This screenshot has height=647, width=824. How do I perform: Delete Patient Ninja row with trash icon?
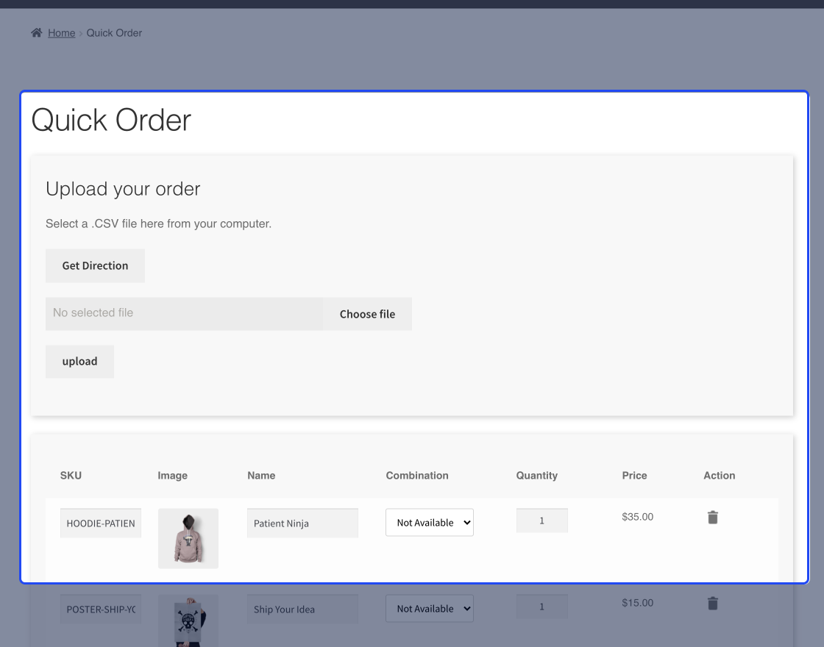712,517
